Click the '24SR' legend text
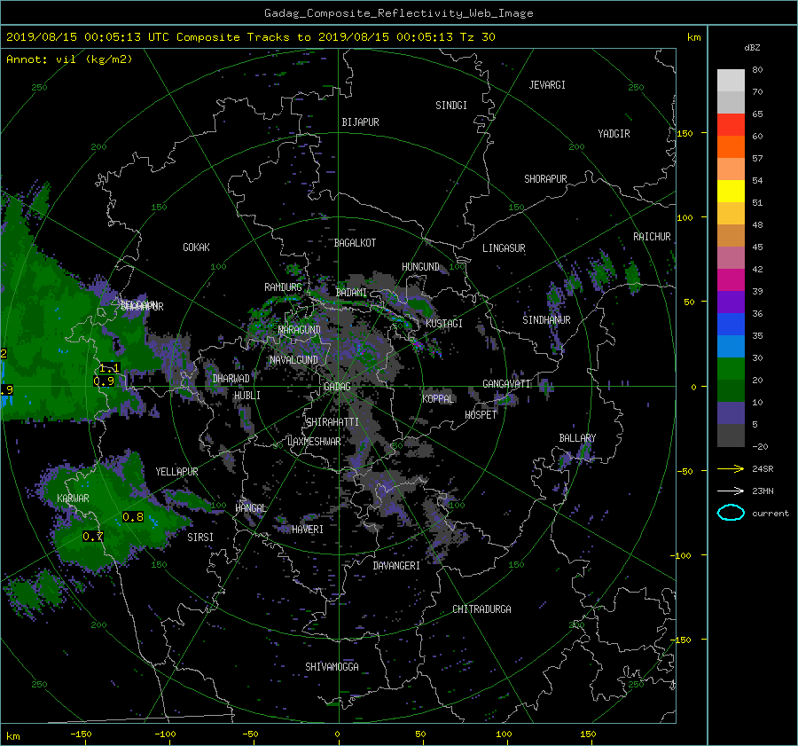 click(763, 469)
